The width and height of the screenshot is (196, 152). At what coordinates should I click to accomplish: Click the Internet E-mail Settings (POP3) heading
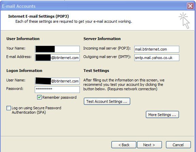click(x=39, y=16)
